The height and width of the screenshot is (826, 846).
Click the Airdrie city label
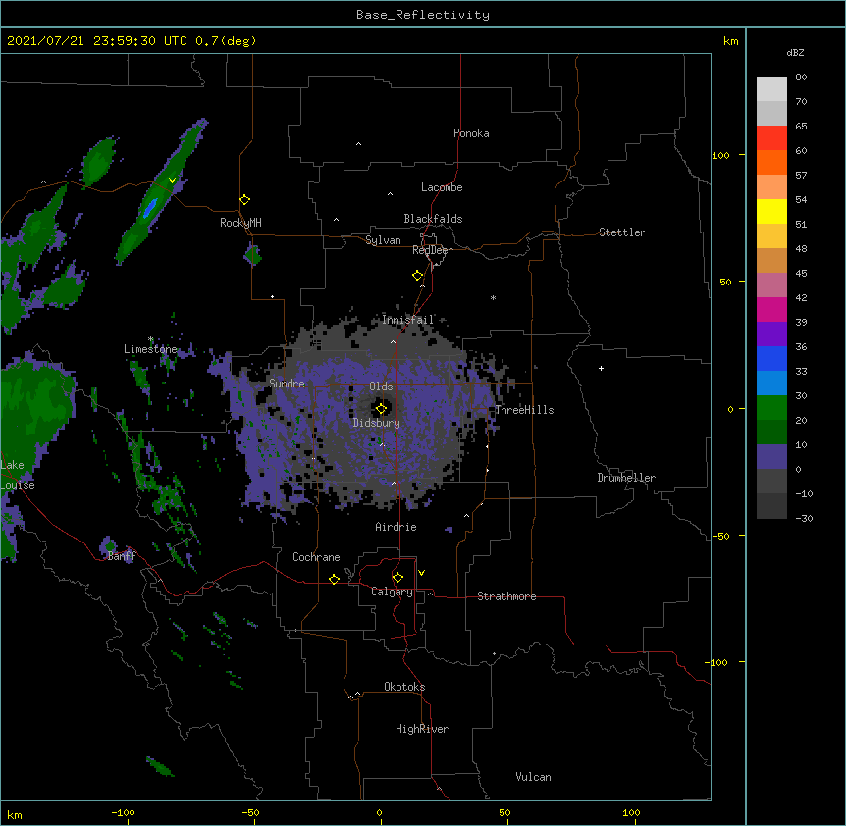coord(397,527)
